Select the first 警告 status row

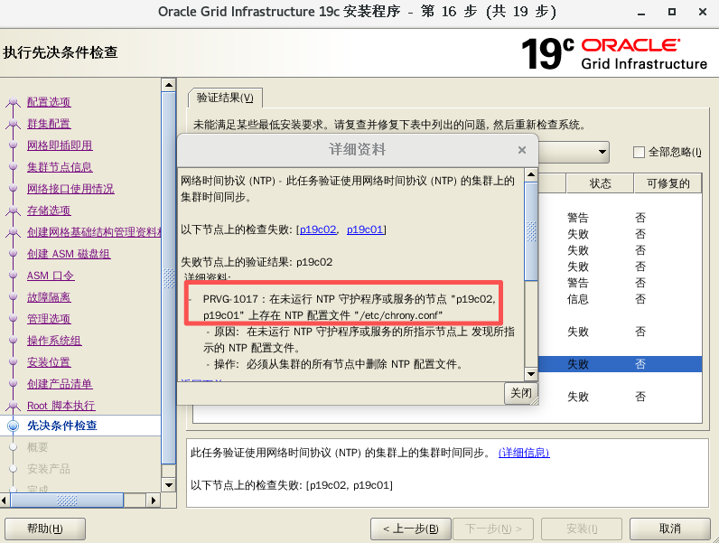pyautogui.click(x=620, y=218)
